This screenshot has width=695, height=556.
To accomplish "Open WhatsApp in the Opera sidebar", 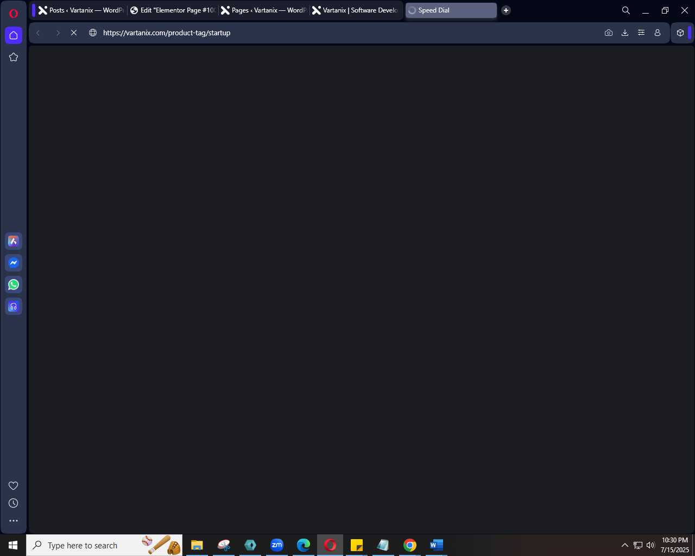I will pos(14,285).
